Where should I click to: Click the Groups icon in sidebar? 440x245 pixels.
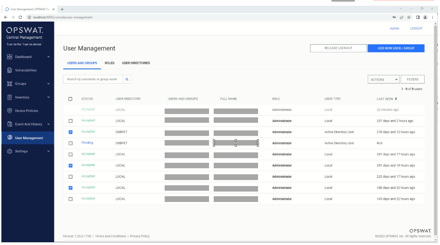click(x=10, y=84)
